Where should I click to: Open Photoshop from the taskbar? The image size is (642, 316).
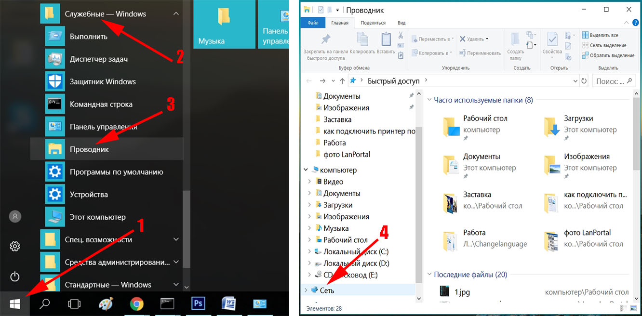pos(198,303)
